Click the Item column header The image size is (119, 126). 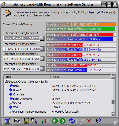[27, 77]
